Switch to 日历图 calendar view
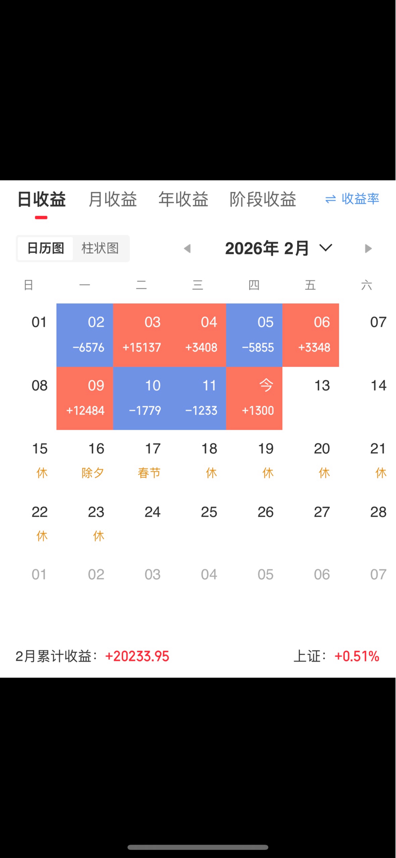 (x=45, y=248)
